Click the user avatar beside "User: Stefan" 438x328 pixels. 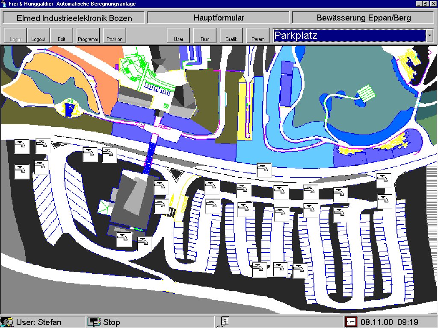pyautogui.click(x=7, y=322)
